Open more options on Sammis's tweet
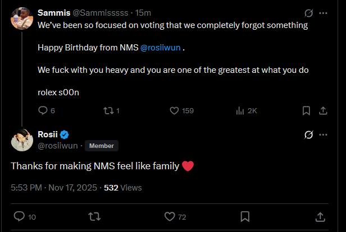The image size is (346, 232). click(x=324, y=13)
